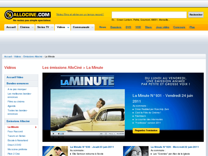Open Direct 2 DVD sidebar link
This screenshot has height=156, width=208.
coord(14,145)
